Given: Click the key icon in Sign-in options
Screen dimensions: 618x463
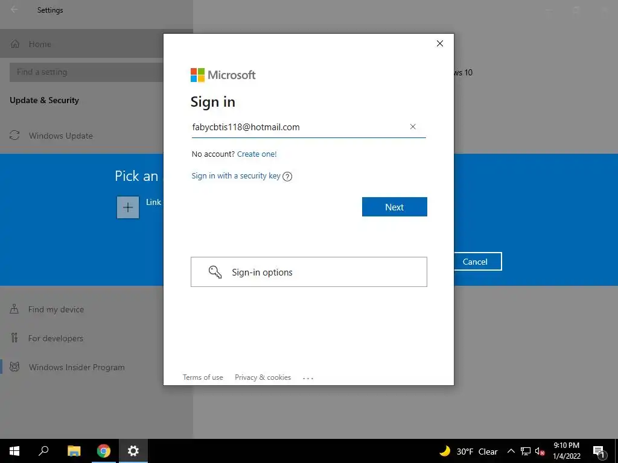Looking at the screenshot, I should click(215, 272).
